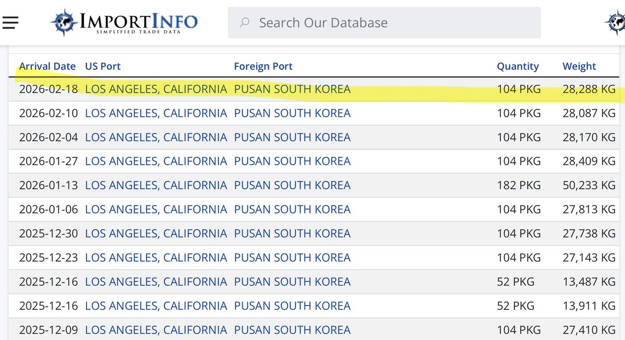Open Pusan South Korea link in 2025-12-23 row

tap(292, 257)
